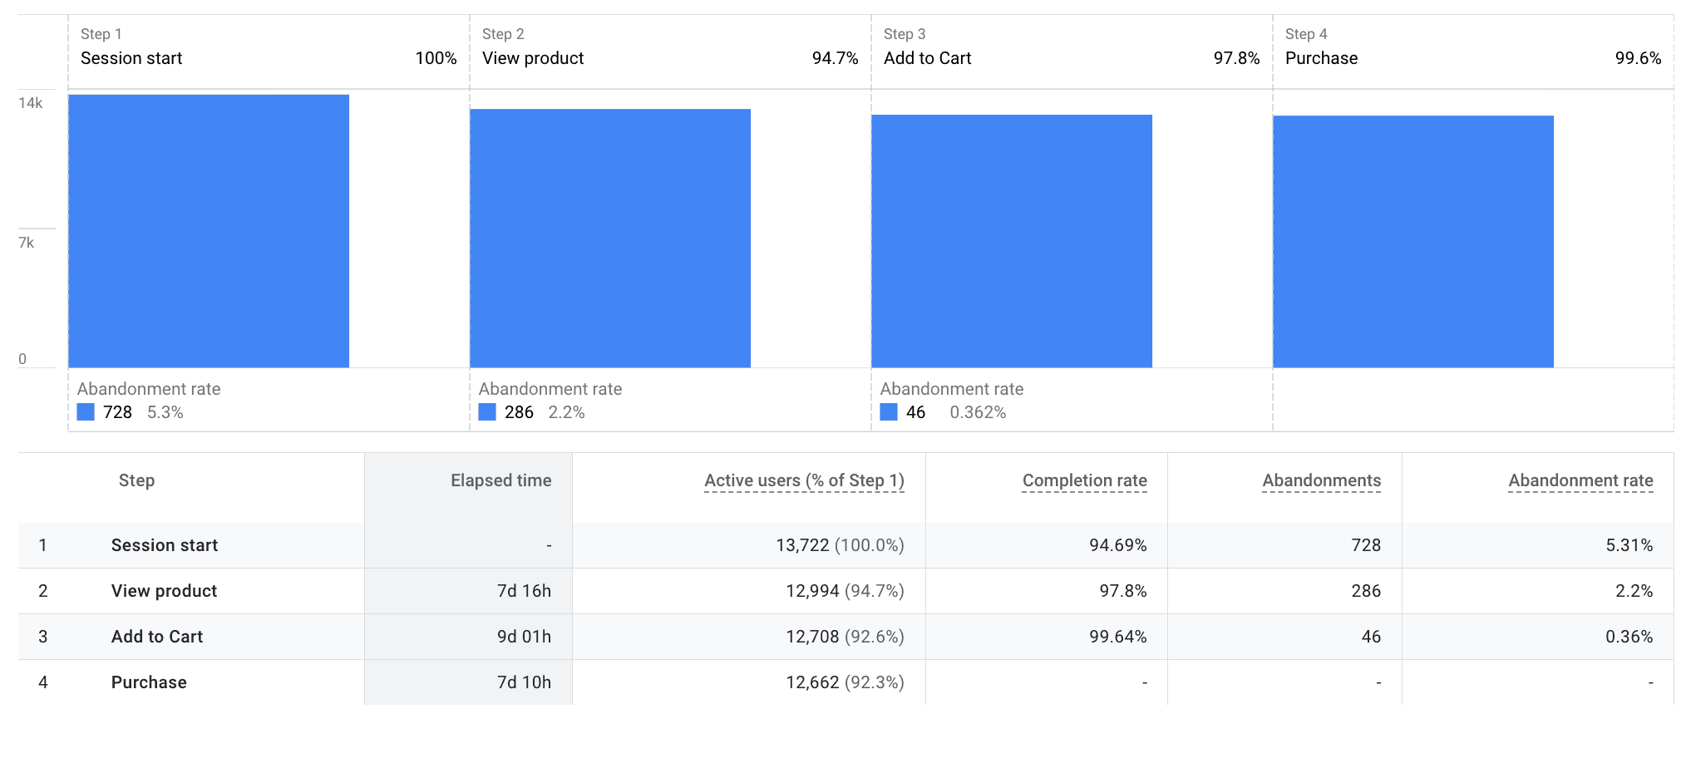Click the Purchase funnel bar

click(1413, 241)
